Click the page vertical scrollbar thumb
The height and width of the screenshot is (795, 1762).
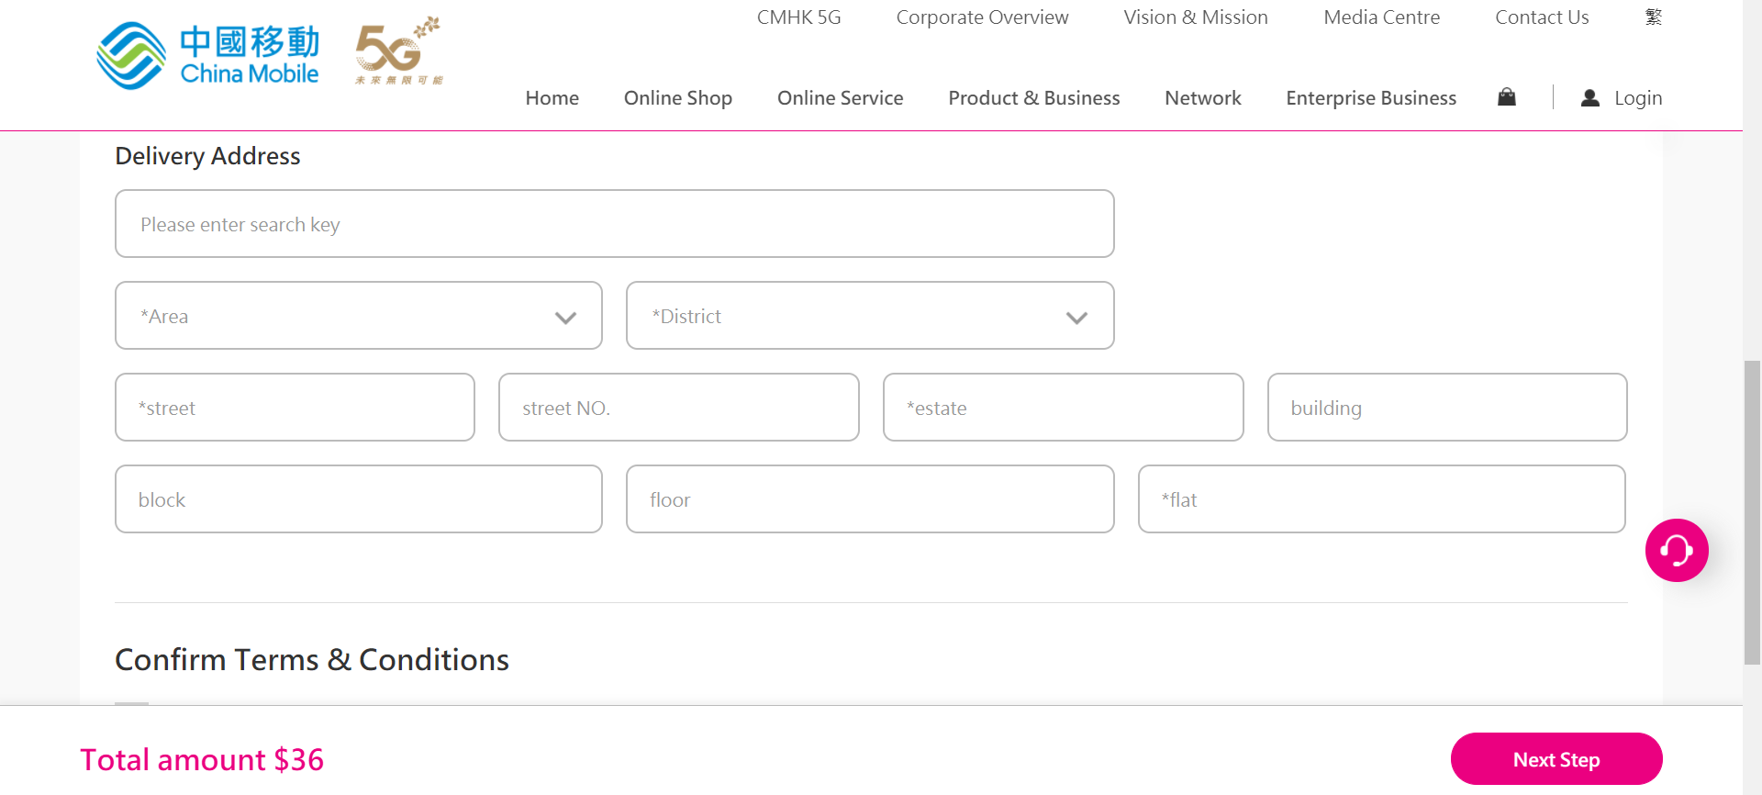(x=1752, y=512)
